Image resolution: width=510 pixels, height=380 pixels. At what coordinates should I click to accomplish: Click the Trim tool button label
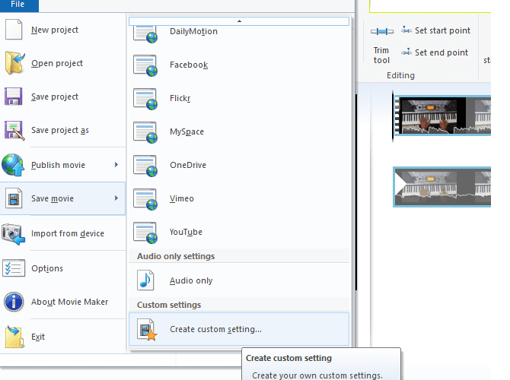pyautogui.click(x=381, y=55)
